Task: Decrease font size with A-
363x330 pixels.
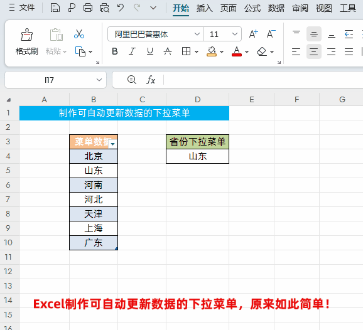Action: tap(271, 34)
